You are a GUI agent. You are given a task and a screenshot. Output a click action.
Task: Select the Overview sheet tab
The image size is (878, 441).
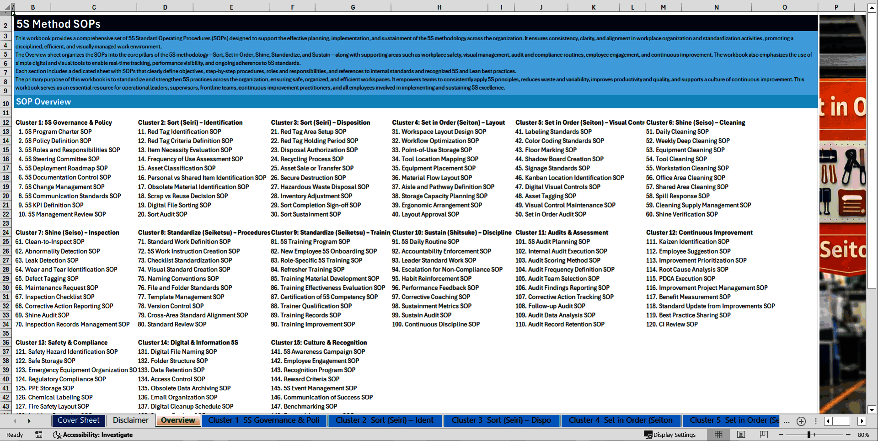178,420
